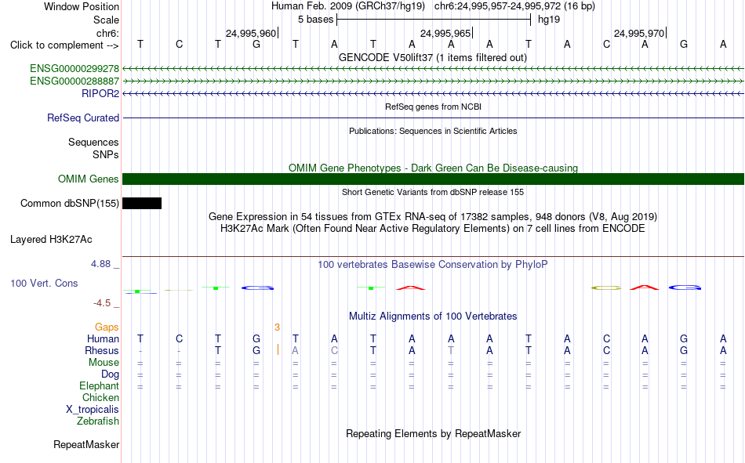This screenshot has height=463, width=745.
Task: Click the 24,995,960 ruler coordinate
Action: (x=251, y=33)
